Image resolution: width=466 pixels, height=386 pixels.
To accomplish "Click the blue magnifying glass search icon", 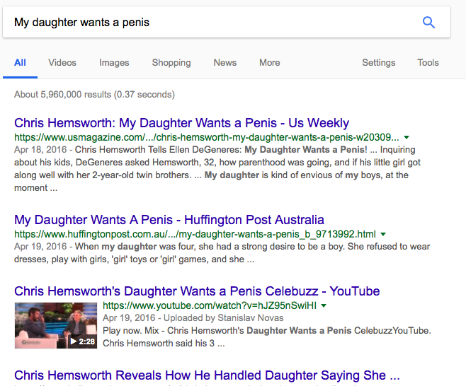I will (428, 22).
